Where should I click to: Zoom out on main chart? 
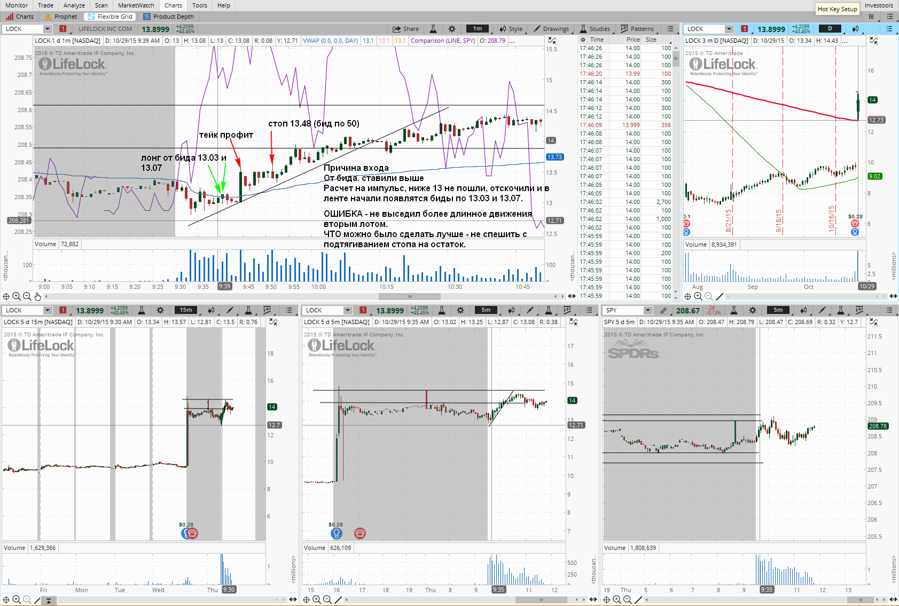[x=27, y=296]
